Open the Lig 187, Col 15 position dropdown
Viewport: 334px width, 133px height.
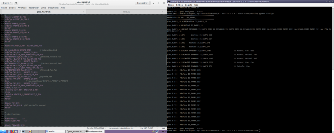148,128
